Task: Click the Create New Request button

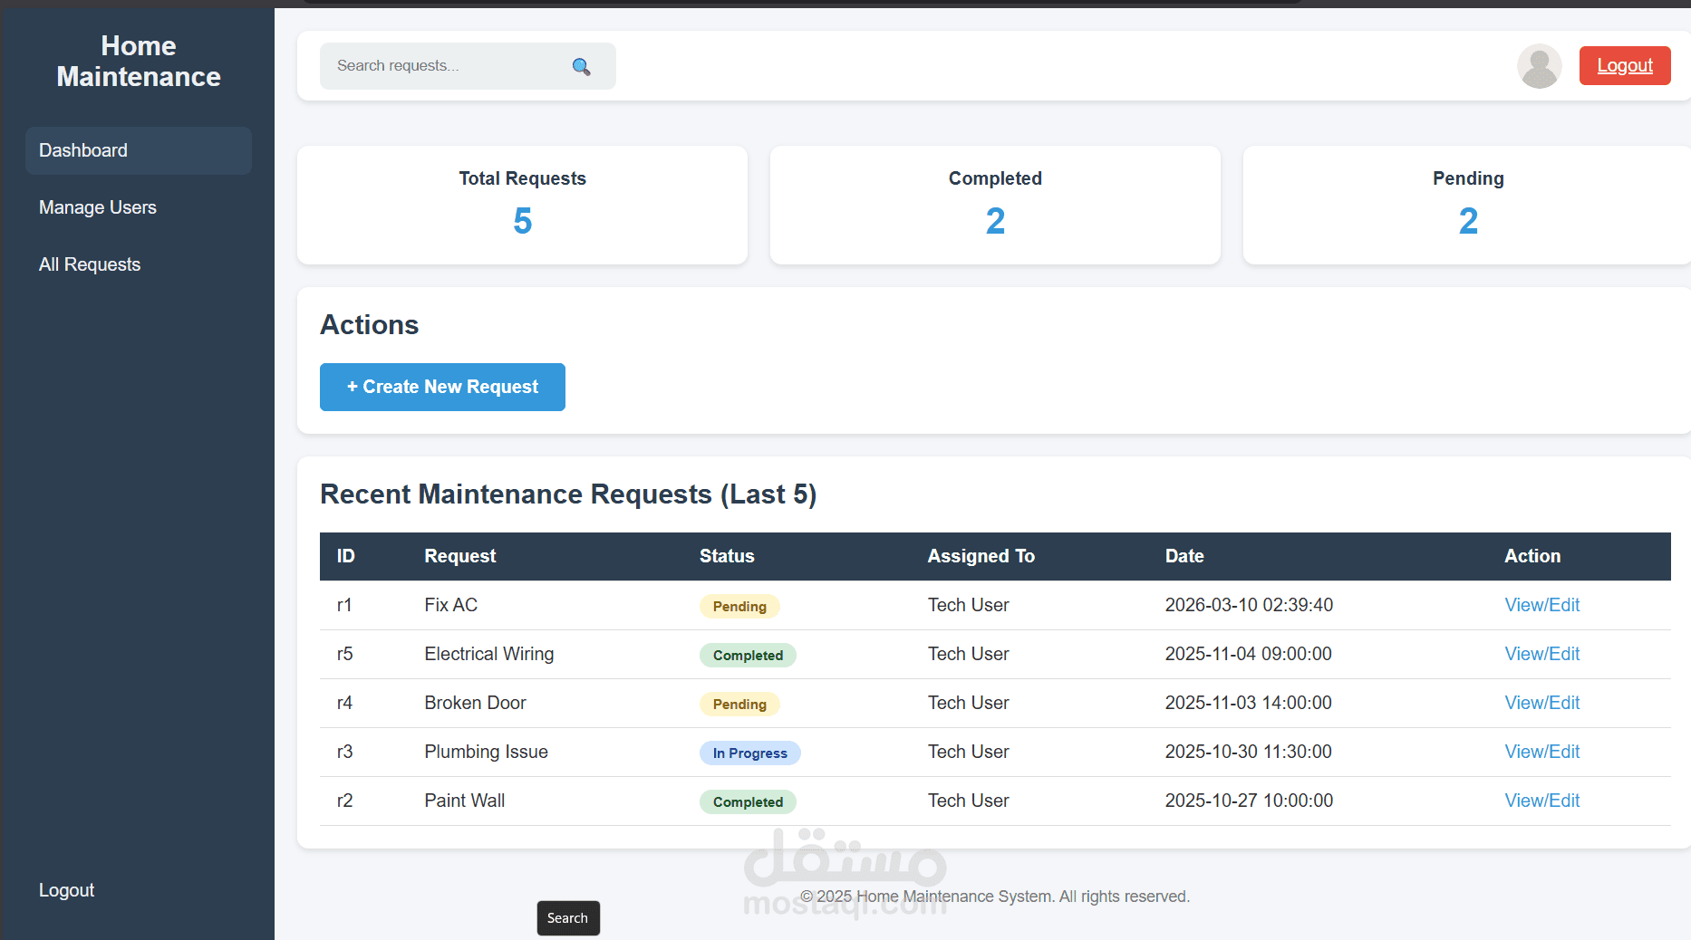Action: [442, 387]
